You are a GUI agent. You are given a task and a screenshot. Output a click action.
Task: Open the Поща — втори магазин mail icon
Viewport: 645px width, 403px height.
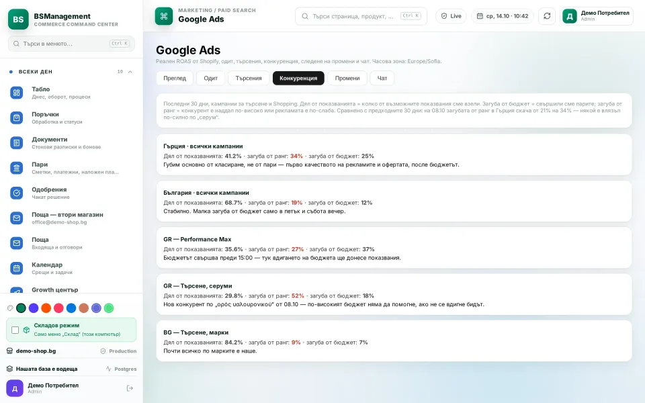tap(16, 218)
